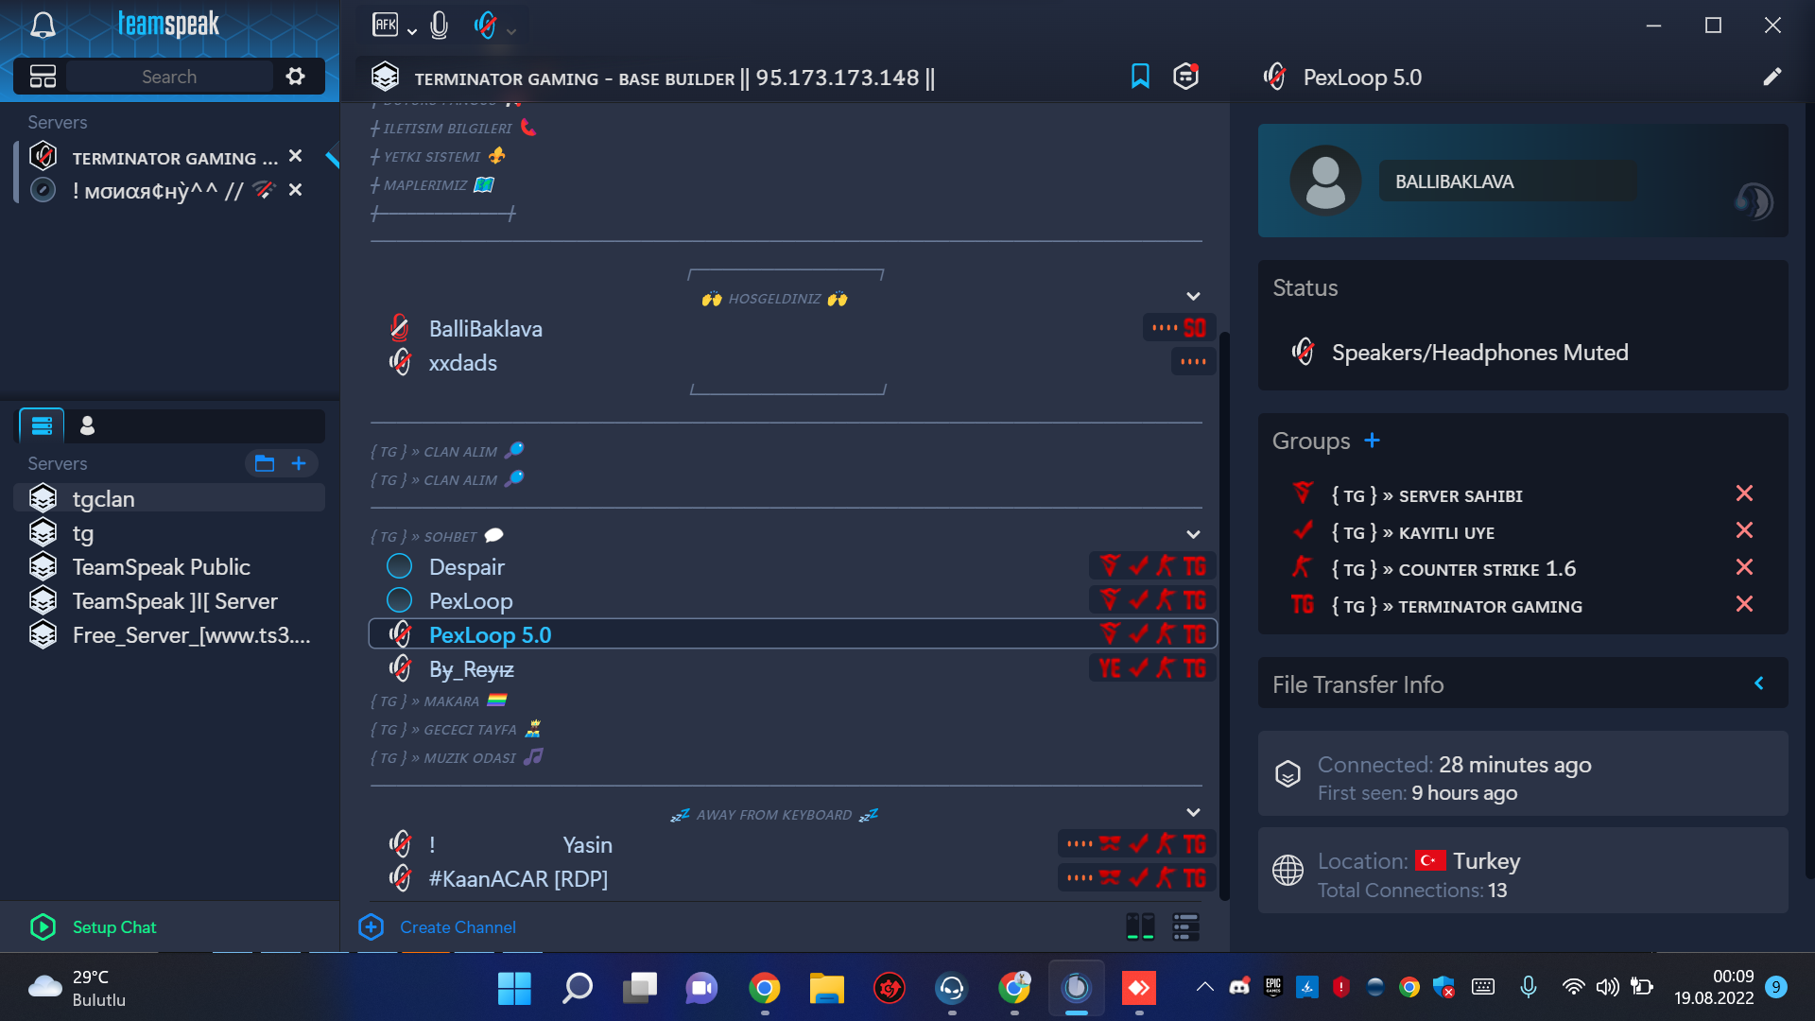The width and height of the screenshot is (1815, 1021).
Task: Remove the TERMINATOR GAMING group
Action: click(x=1744, y=604)
